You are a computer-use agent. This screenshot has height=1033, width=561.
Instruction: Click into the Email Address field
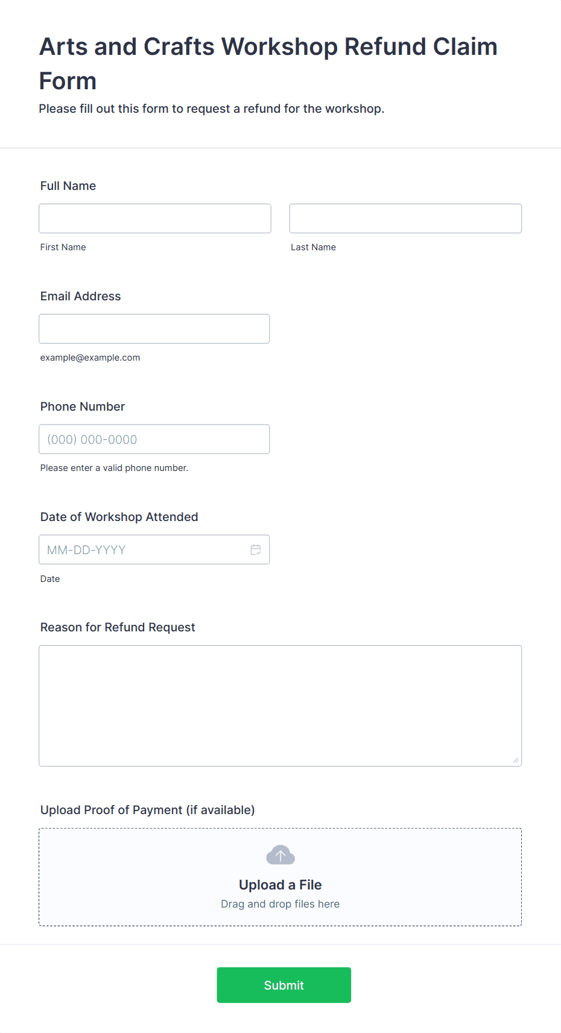[x=154, y=329]
